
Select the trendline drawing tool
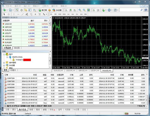pos(22,14)
